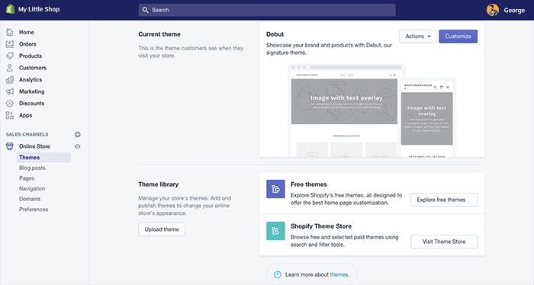Open Domains submenu item
The height and width of the screenshot is (285, 534).
pyautogui.click(x=30, y=199)
